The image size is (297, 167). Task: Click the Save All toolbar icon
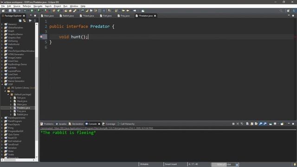click(14, 11)
